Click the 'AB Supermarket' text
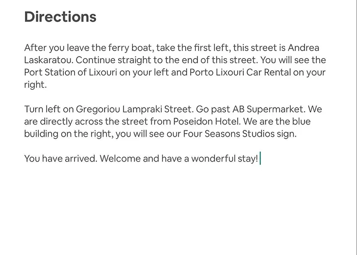Viewport: 357px width, 255px height. click(268, 109)
